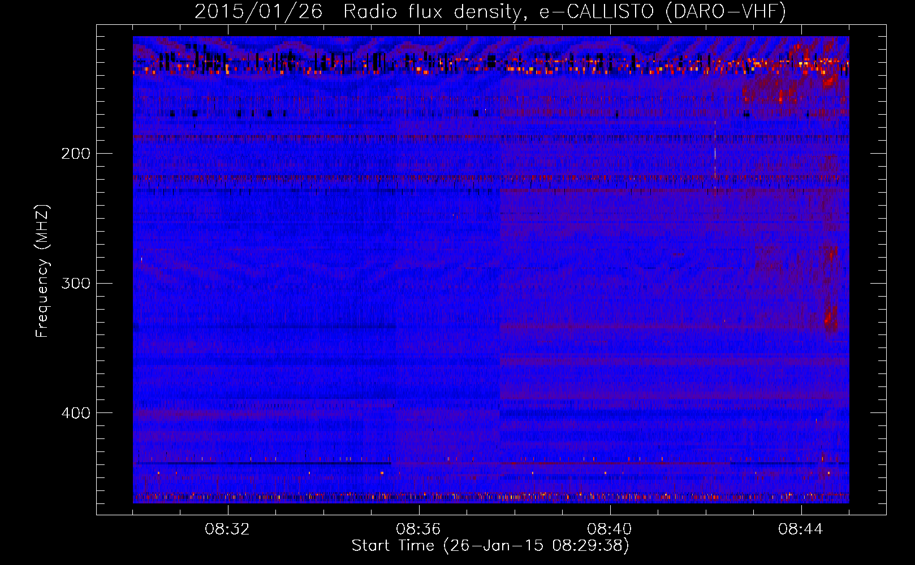This screenshot has width=915, height=565.
Task: Click the date '2015/01/26' in the title
Action: [259, 11]
